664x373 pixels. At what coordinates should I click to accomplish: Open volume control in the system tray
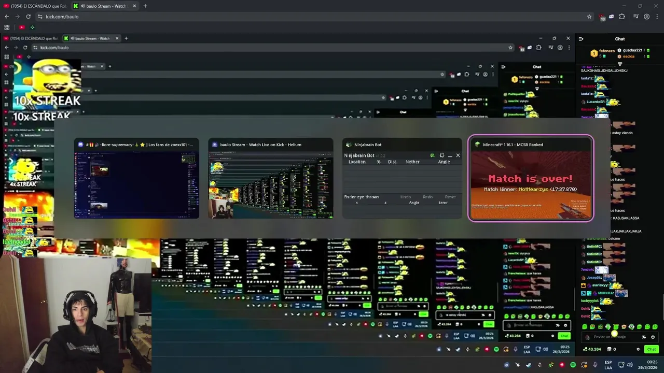pyautogui.click(x=629, y=365)
